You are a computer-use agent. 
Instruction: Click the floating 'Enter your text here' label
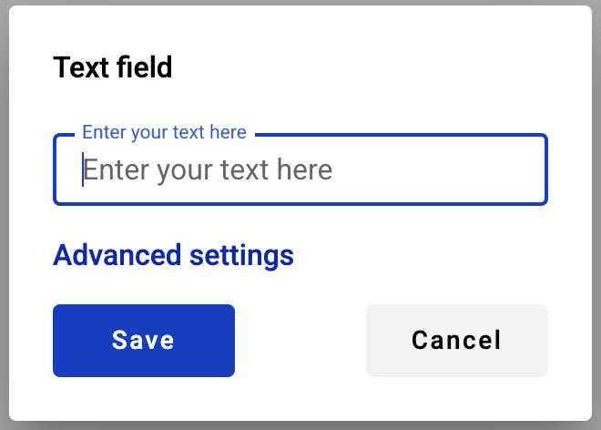pyautogui.click(x=164, y=132)
